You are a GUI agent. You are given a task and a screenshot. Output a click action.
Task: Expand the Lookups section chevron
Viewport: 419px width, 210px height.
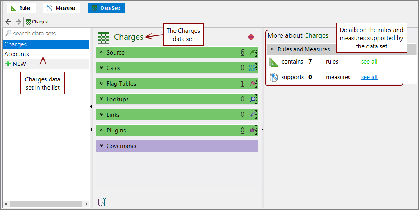click(x=101, y=99)
